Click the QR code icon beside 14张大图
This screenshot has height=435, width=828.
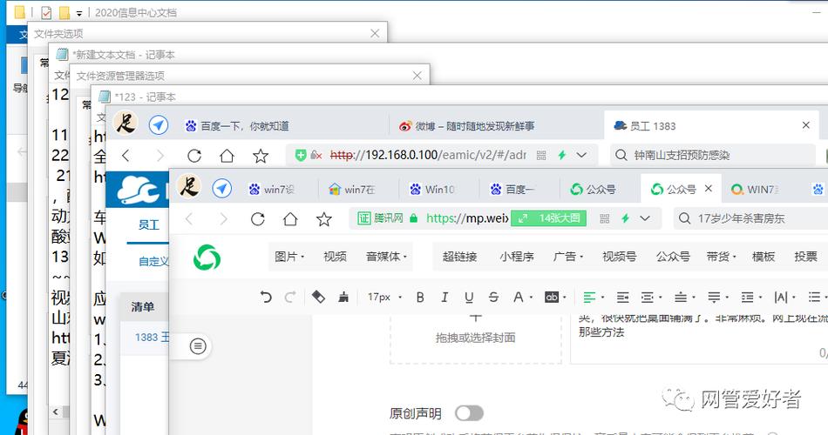point(605,218)
